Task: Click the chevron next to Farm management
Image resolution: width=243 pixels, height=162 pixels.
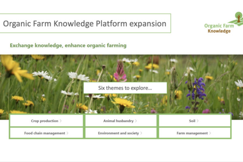Action: pyautogui.click(x=210, y=133)
